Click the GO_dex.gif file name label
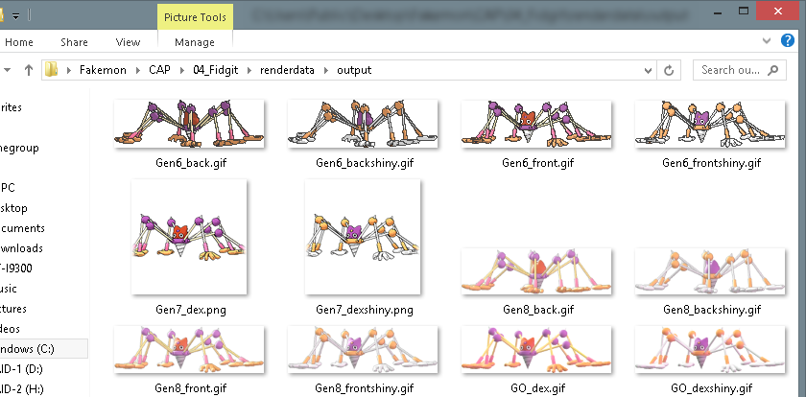Image resolution: width=806 pixels, height=397 pixels. (x=537, y=388)
